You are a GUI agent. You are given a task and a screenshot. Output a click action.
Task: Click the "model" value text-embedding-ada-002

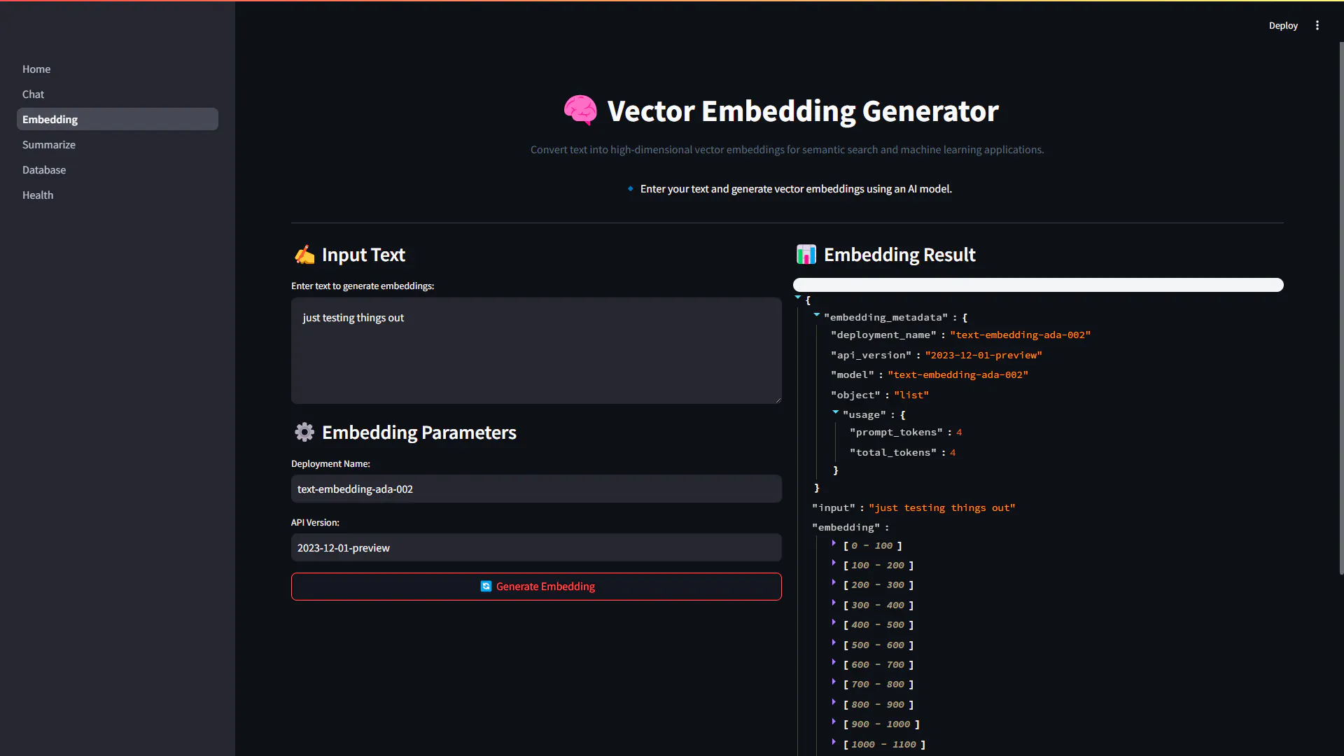(958, 375)
